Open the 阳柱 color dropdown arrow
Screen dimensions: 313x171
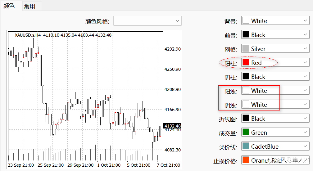click(305, 62)
